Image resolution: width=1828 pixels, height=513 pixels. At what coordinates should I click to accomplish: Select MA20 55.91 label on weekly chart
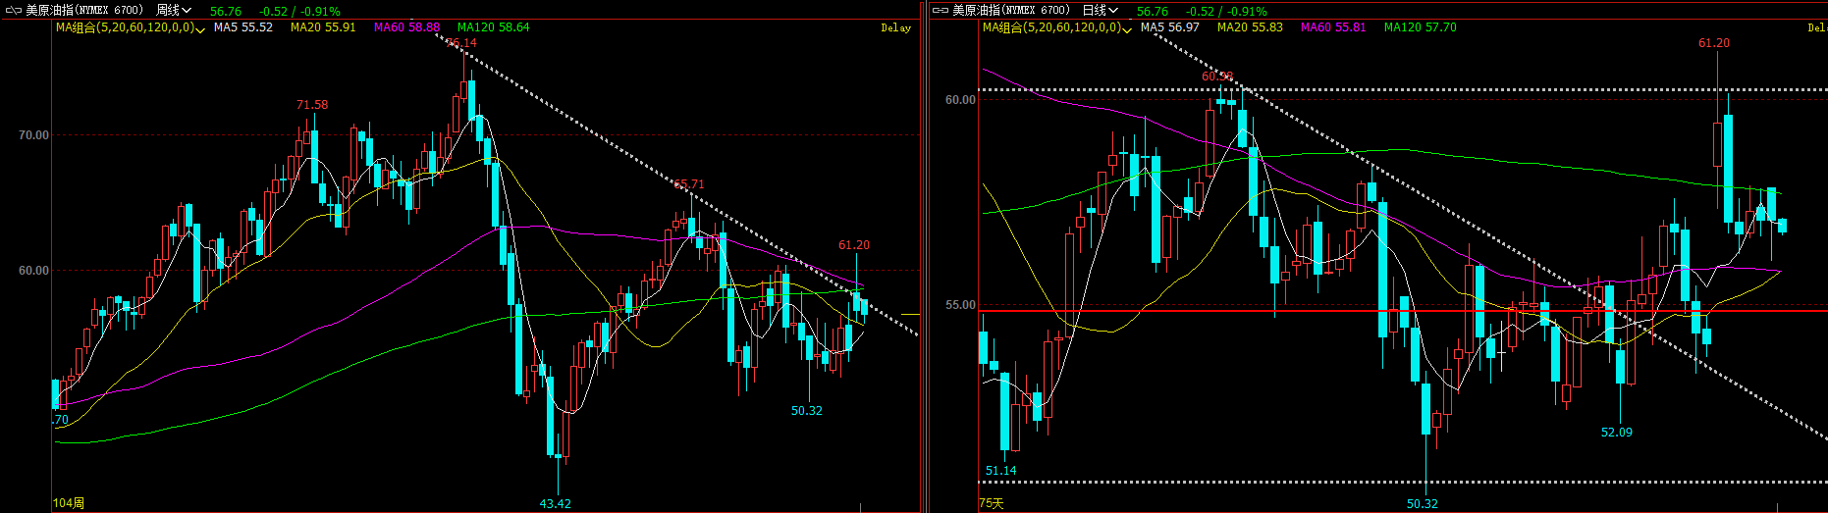(323, 27)
